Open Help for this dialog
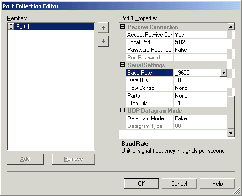The image size is (242, 196). pos(217,184)
